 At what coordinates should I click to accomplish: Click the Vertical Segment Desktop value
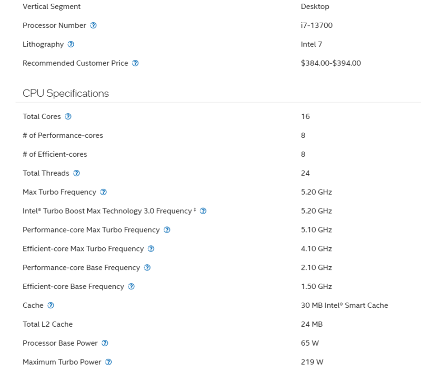pyautogui.click(x=315, y=6)
